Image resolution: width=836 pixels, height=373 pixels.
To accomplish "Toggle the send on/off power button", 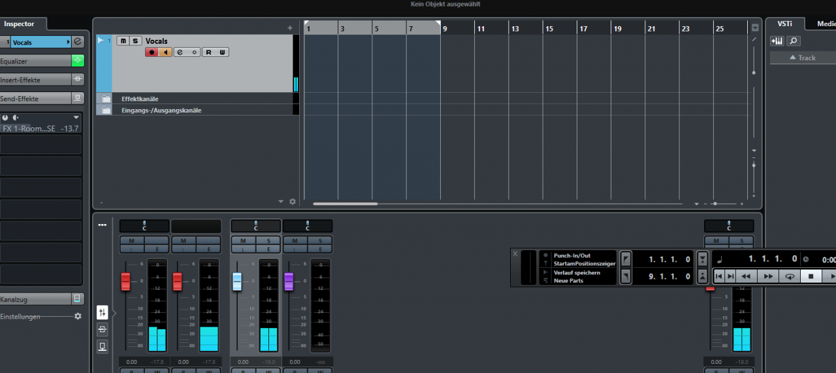I will click(5, 118).
